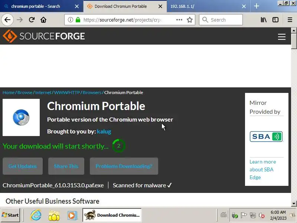The width and height of the screenshot is (297, 223).
Task: Close the chromium portable - Search tab
Action: (77, 6)
